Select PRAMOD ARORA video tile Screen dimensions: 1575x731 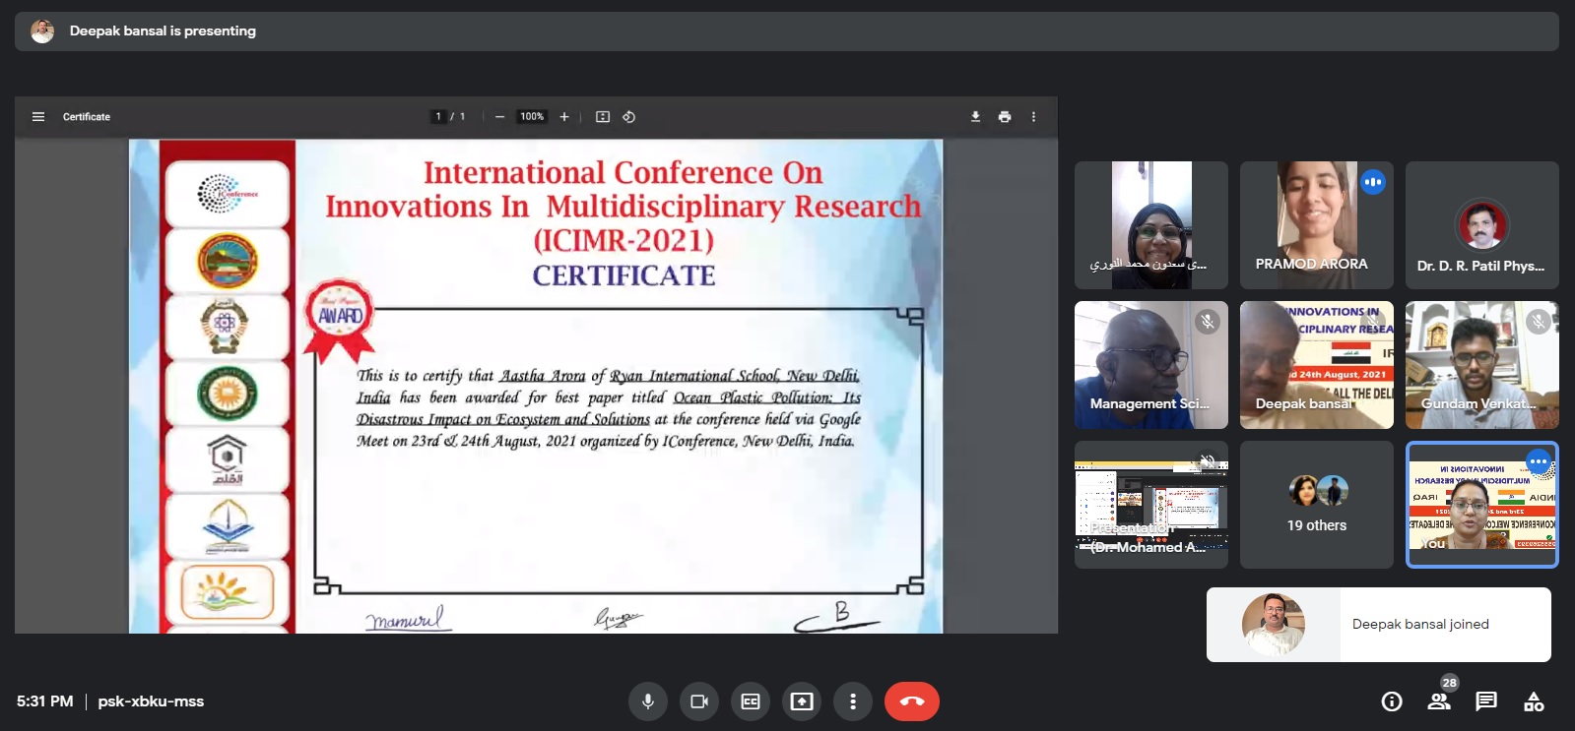coord(1317,225)
